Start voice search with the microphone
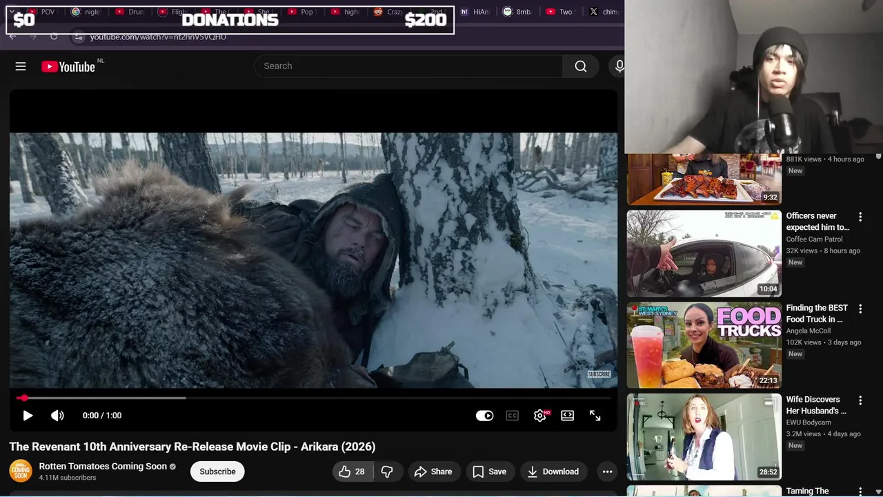883x497 pixels. (x=619, y=66)
